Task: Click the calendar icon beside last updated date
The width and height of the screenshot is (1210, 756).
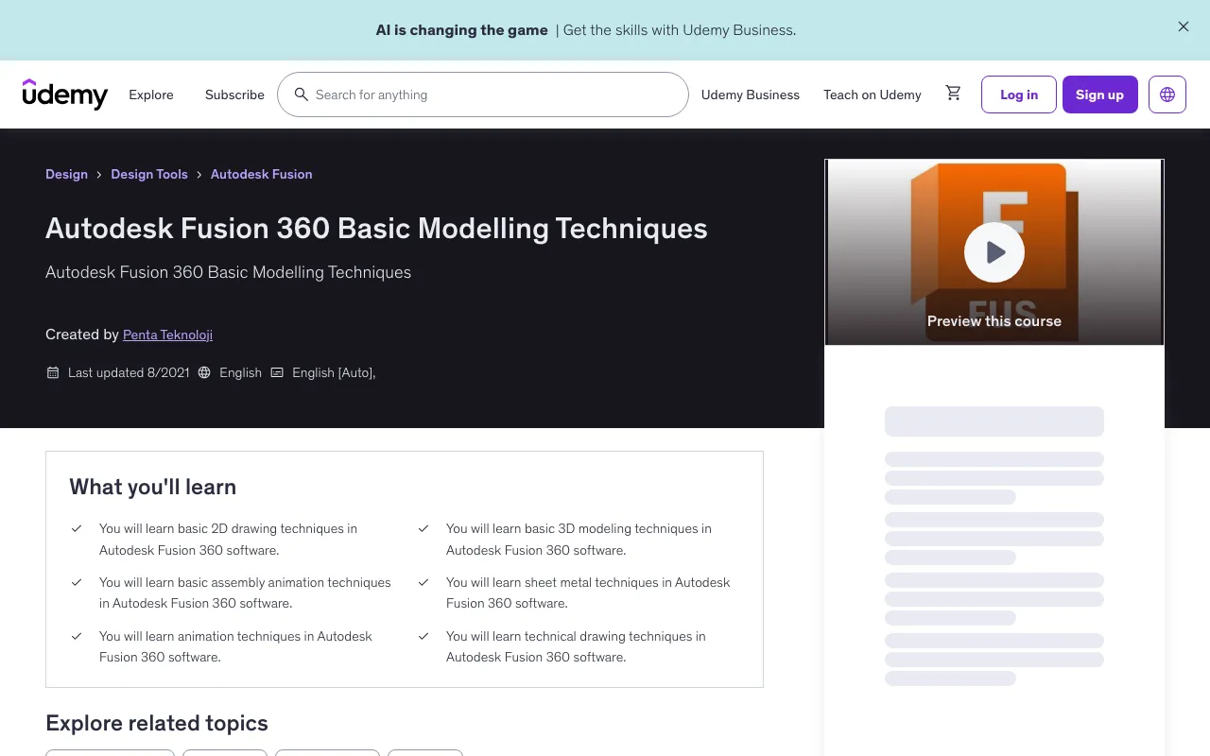Action: point(53,372)
